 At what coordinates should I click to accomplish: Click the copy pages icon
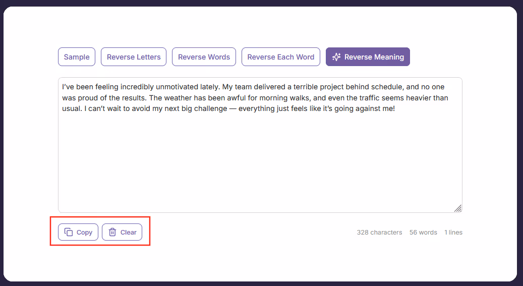[x=69, y=232]
